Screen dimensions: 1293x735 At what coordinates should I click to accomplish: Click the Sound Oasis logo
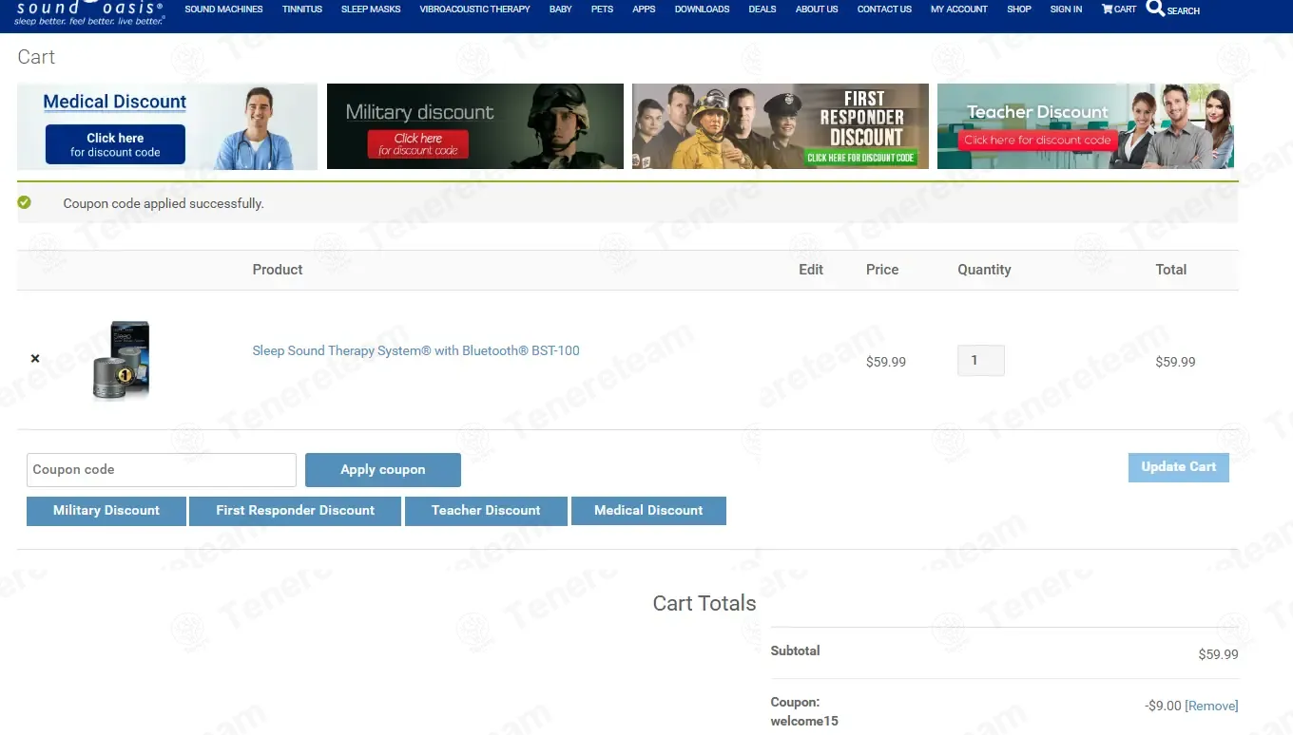89,12
